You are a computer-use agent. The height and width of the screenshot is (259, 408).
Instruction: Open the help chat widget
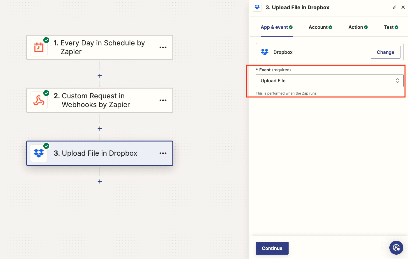click(x=396, y=248)
